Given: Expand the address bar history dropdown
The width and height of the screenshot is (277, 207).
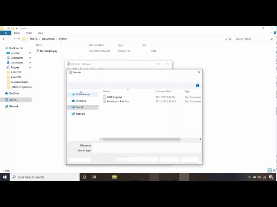Looking at the screenshot, I should pos(226,39).
